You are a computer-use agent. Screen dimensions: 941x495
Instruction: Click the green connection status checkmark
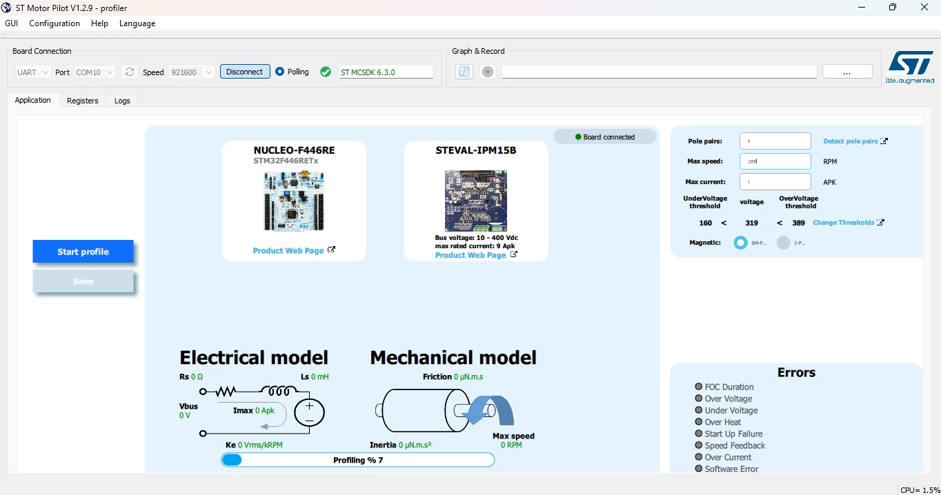[x=326, y=72]
